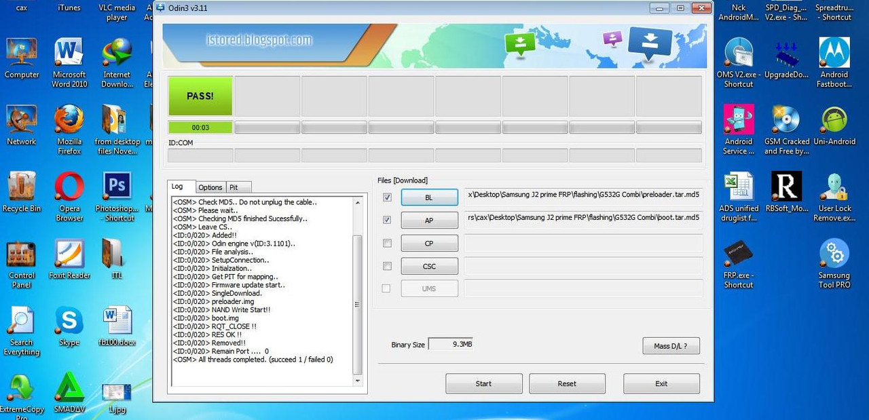The width and height of the screenshot is (869, 420).
Task: Enable the CP file checkbox
Action: pos(387,243)
